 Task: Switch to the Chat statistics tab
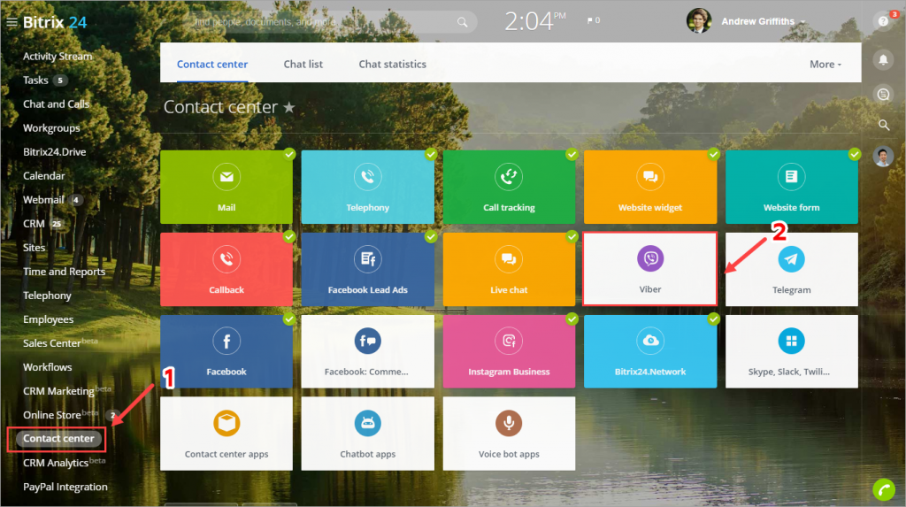click(x=392, y=65)
